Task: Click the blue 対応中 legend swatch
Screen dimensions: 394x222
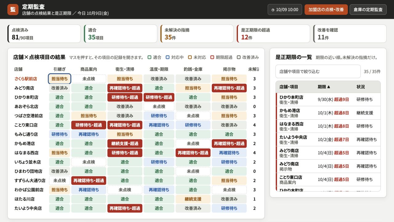Action: pyautogui.click(x=168, y=57)
